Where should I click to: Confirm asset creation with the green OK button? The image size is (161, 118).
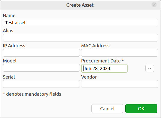141,109
